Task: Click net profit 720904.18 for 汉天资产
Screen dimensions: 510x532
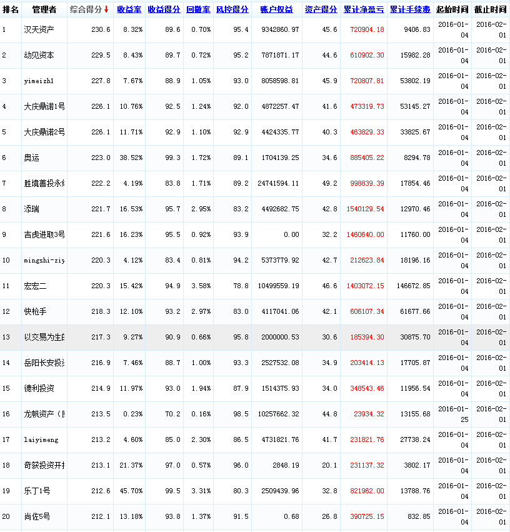Action: coord(367,29)
